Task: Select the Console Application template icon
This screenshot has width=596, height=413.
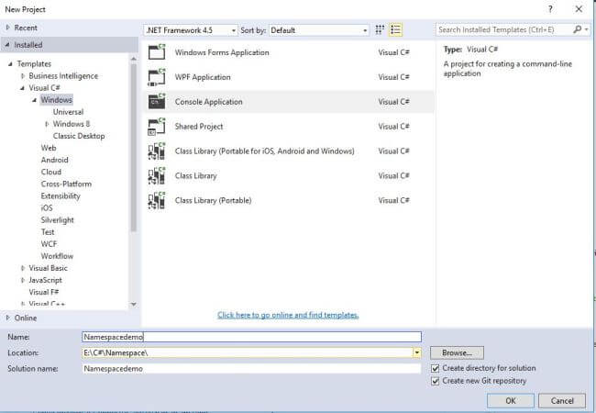Action: tap(157, 102)
